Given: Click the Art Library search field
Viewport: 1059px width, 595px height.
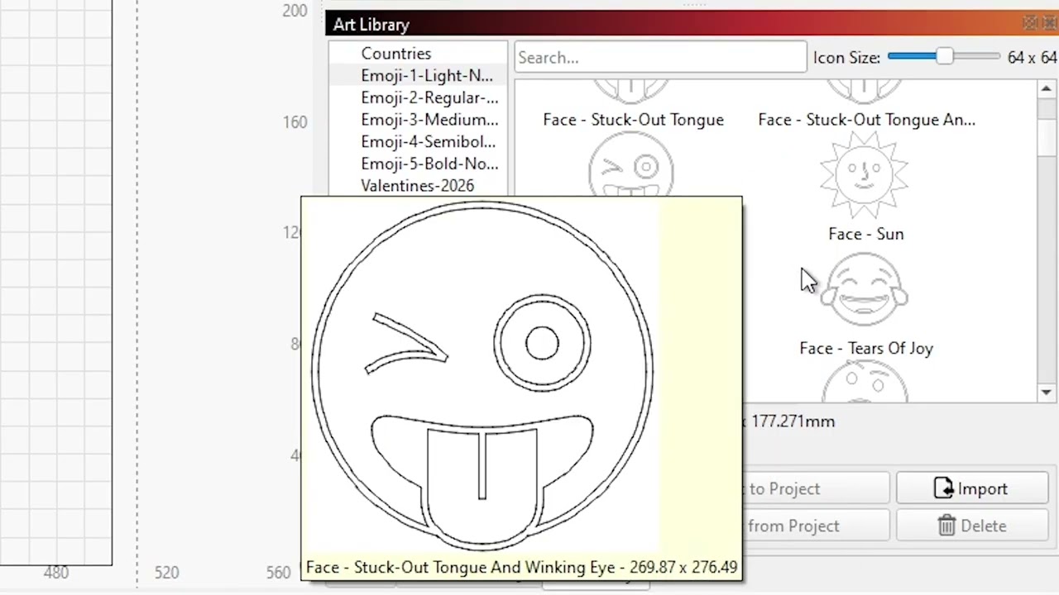Looking at the screenshot, I should (660, 58).
